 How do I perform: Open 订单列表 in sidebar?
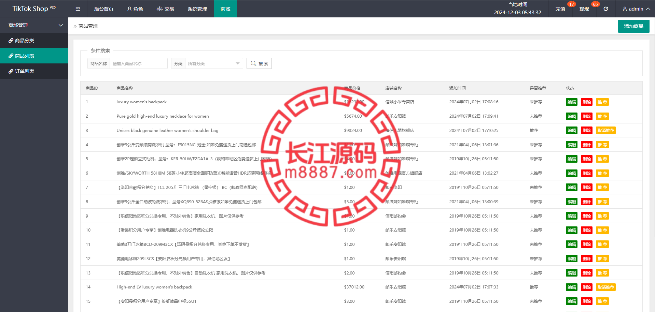(34, 71)
